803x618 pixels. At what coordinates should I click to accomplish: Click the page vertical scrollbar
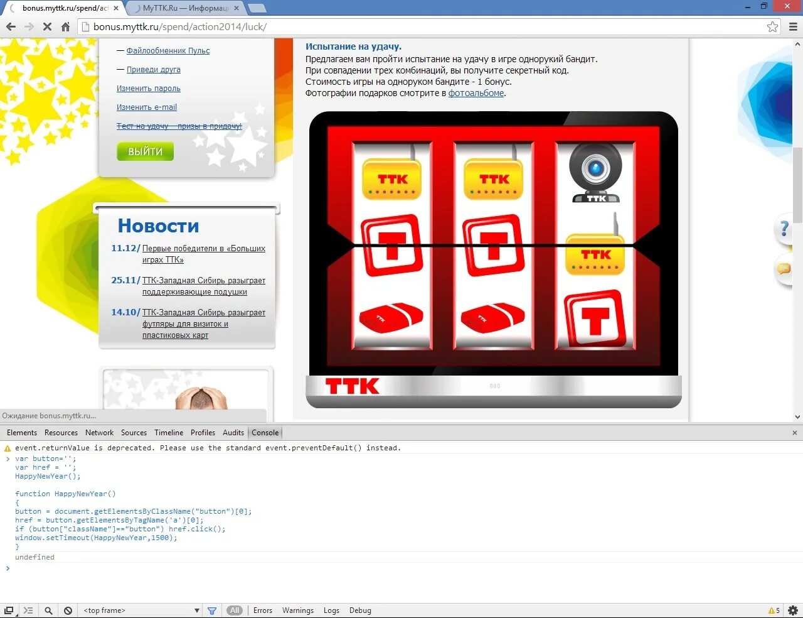tap(797, 185)
